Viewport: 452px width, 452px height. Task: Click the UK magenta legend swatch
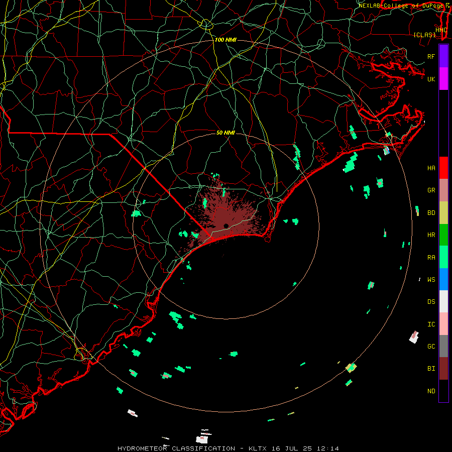pyautogui.click(x=443, y=79)
